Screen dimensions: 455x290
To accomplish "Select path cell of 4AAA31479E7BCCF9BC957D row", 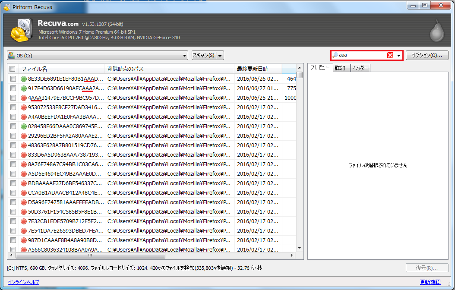I will pyautogui.click(x=169, y=98).
